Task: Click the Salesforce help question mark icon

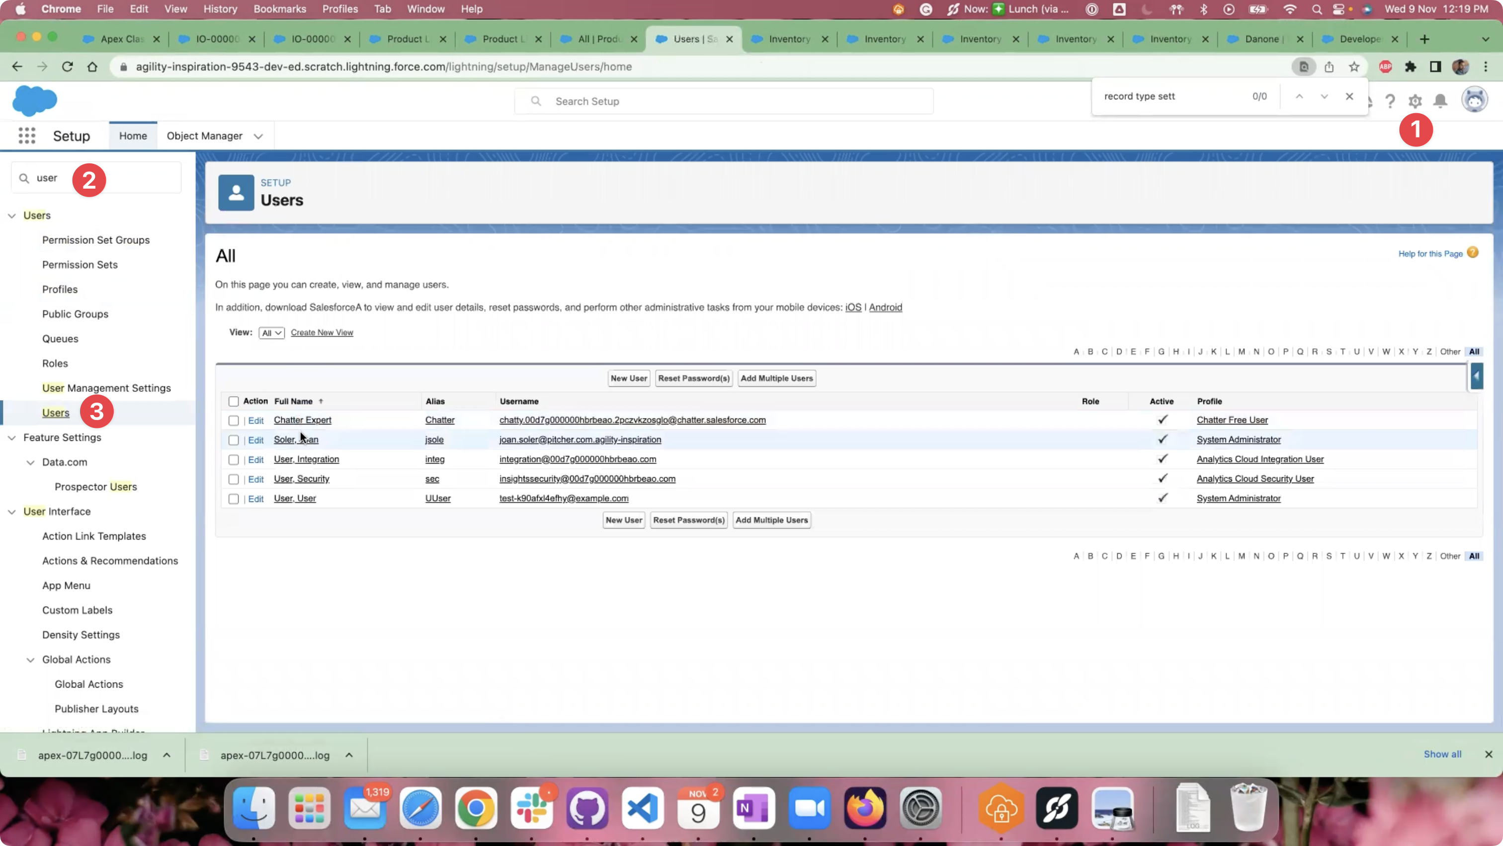Action: click(1390, 101)
